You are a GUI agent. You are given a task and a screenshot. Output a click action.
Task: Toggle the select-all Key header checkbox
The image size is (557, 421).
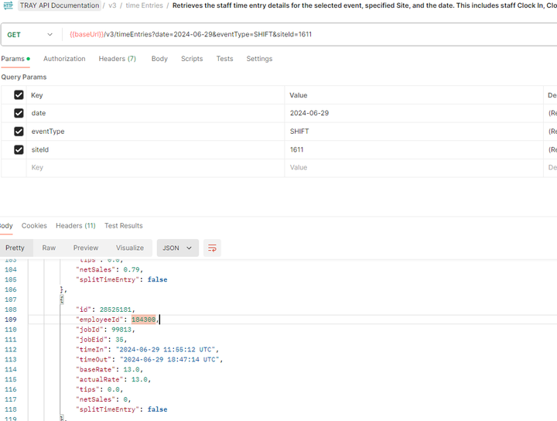[19, 95]
